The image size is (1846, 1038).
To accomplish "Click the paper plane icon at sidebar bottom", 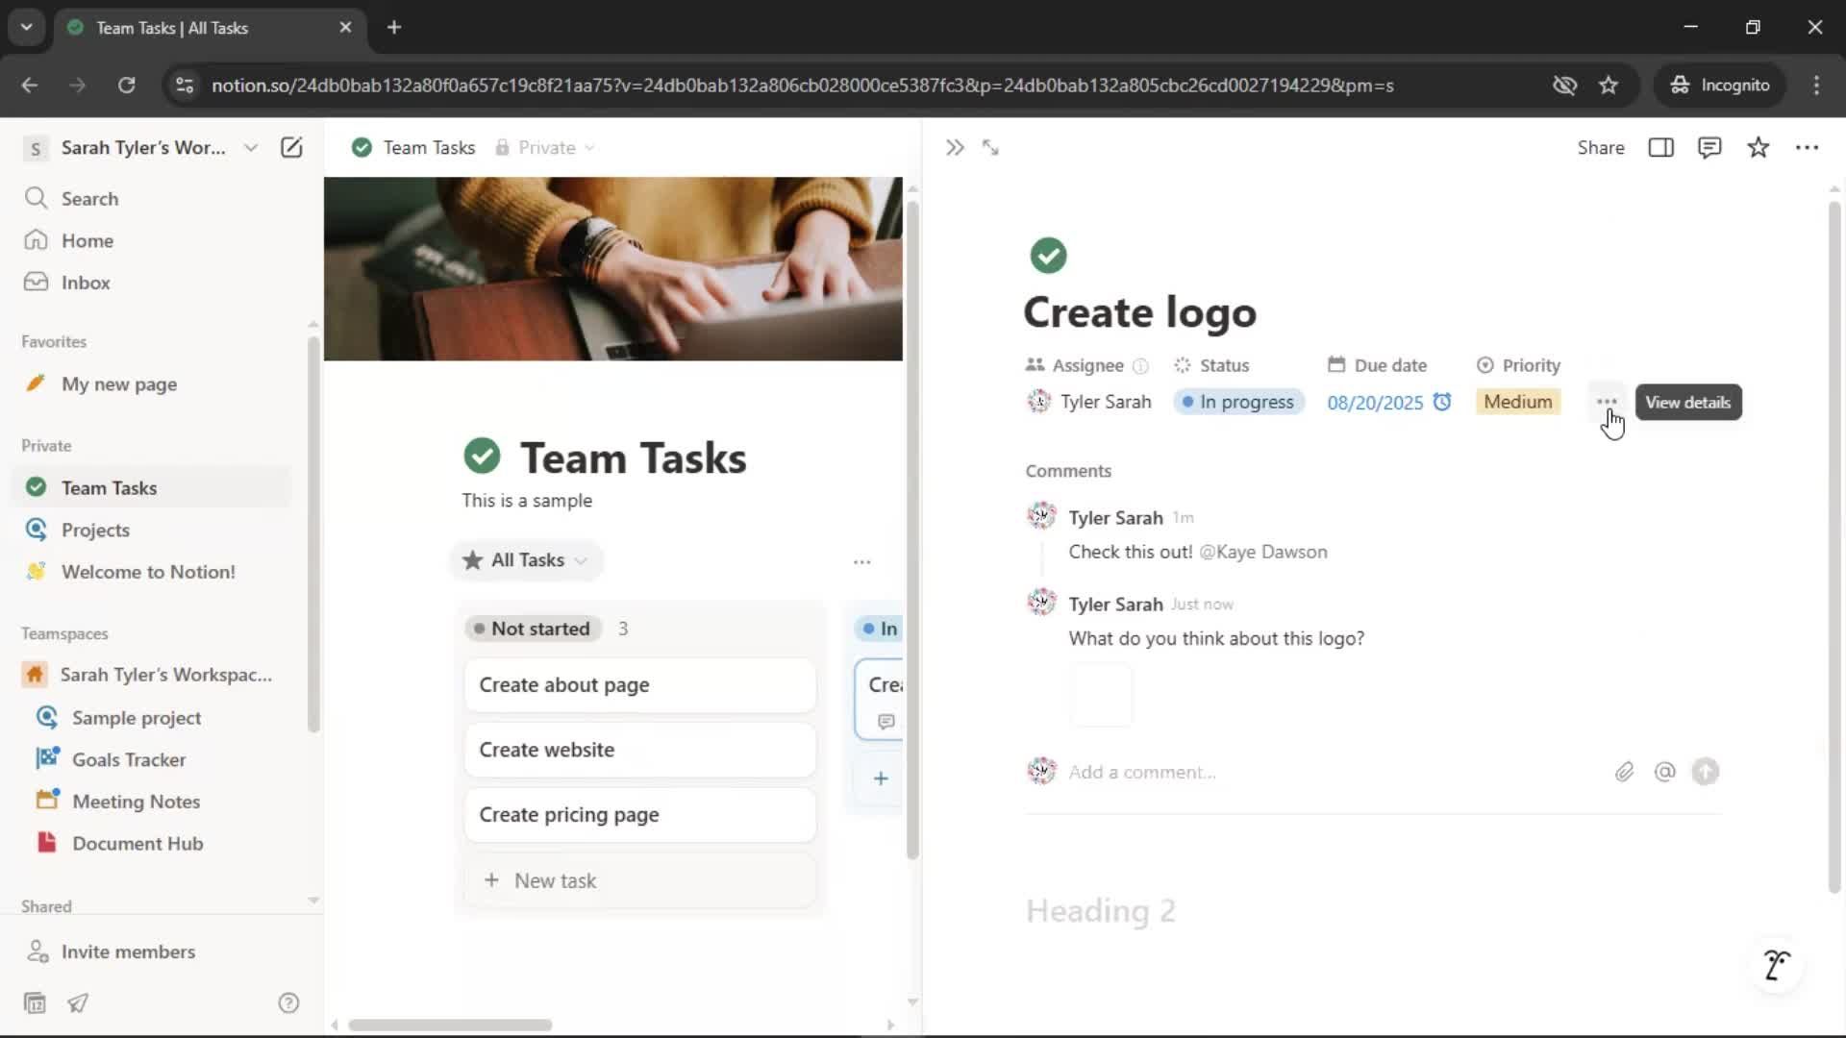I will 78,1002.
